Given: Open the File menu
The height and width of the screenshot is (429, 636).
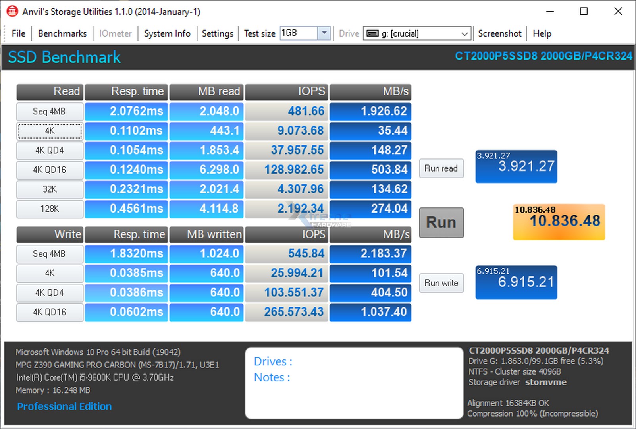Looking at the screenshot, I should [x=18, y=33].
